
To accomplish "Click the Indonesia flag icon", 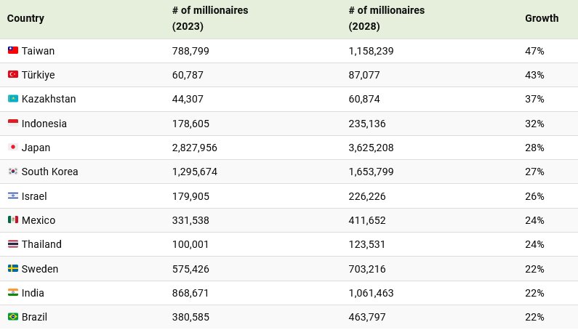I will (12, 124).
